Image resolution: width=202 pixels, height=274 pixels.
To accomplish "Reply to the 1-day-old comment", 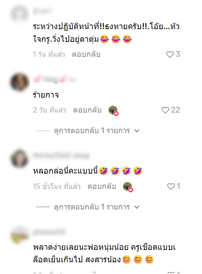I will tap(86, 54).
